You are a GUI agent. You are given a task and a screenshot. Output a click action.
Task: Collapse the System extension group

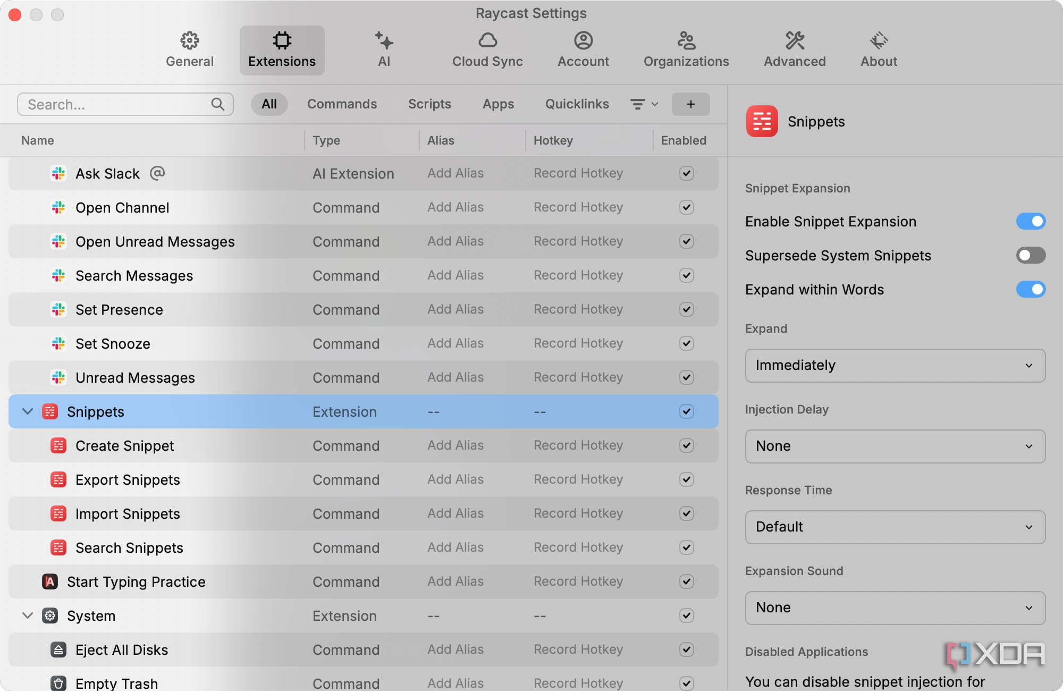(28, 616)
